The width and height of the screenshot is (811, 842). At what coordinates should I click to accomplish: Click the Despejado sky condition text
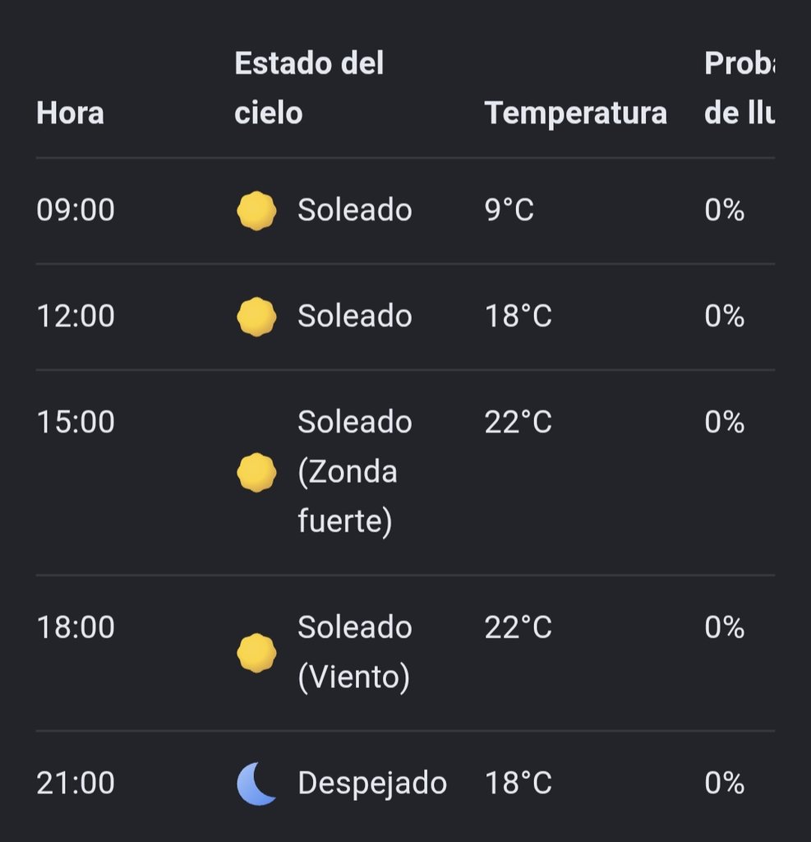point(372,783)
